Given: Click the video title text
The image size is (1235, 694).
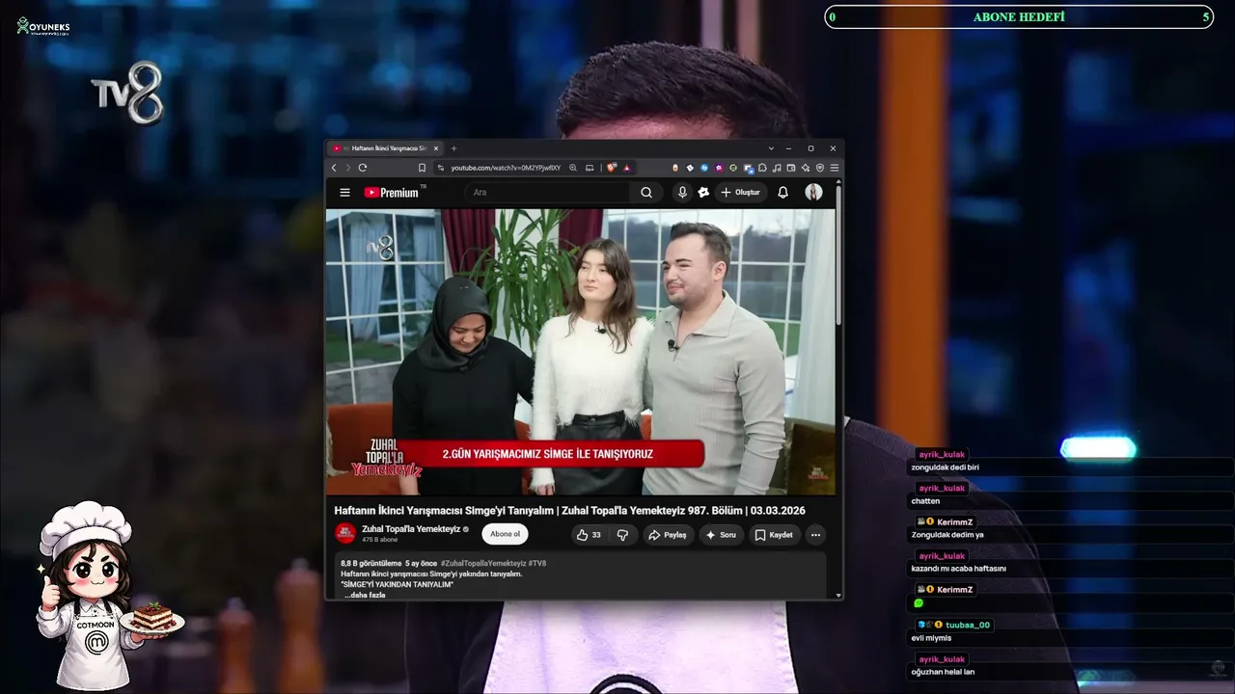Looking at the screenshot, I should coord(569,510).
